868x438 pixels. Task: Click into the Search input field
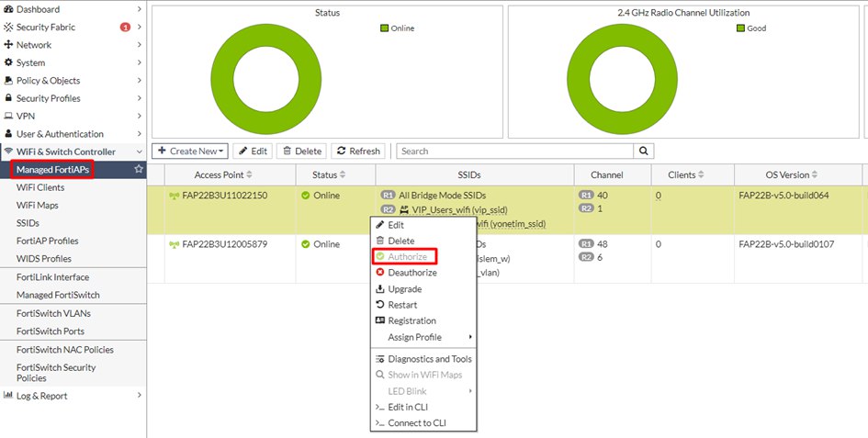point(514,152)
